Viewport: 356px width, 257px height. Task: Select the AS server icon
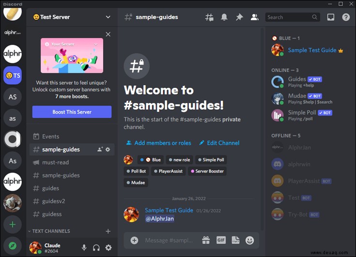coord(13,97)
